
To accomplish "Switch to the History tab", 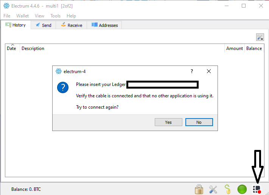I will [x=16, y=25].
